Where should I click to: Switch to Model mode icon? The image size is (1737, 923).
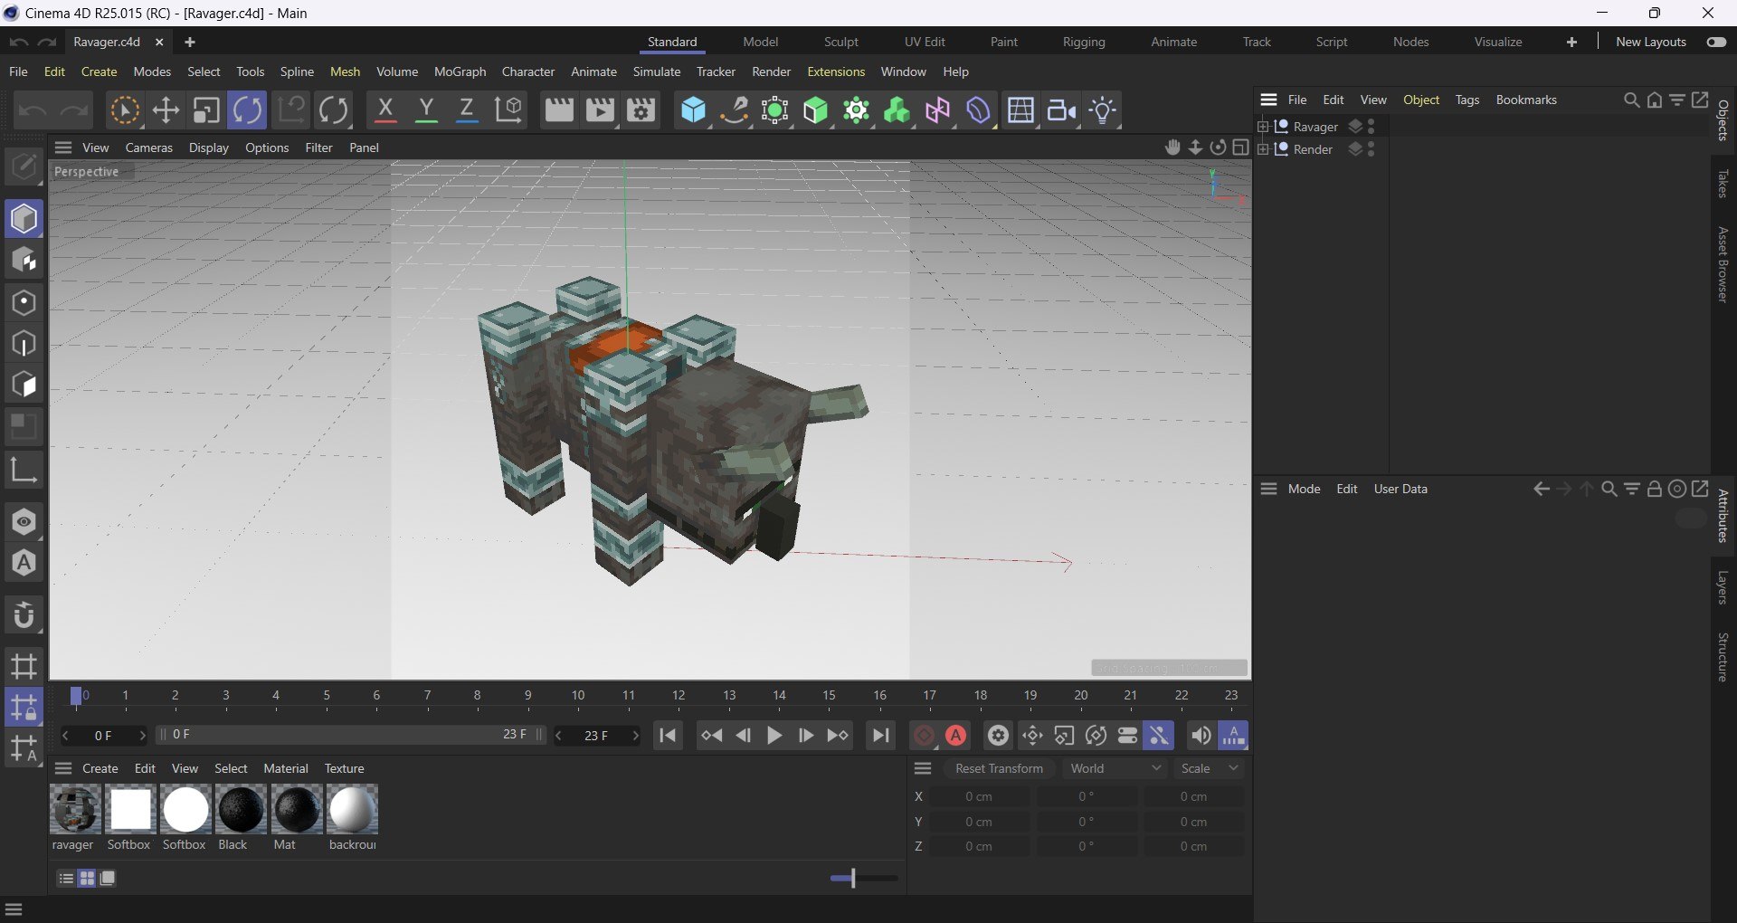tap(24, 219)
